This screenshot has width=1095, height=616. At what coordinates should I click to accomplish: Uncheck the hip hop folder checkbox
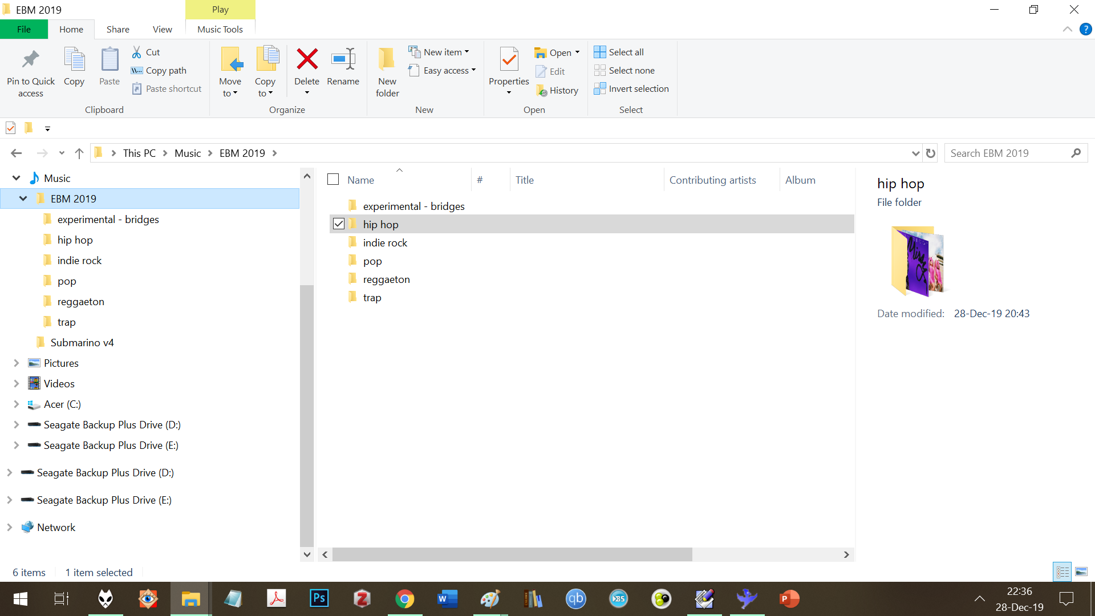point(339,224)
